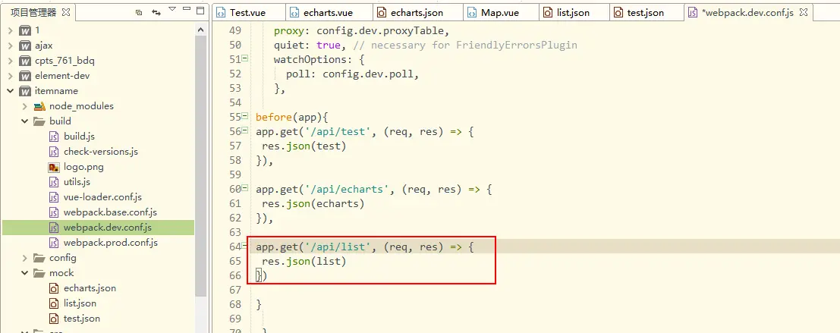Switch to echarts.json editor tab
The image size is (840, 333).
(417, 12)
